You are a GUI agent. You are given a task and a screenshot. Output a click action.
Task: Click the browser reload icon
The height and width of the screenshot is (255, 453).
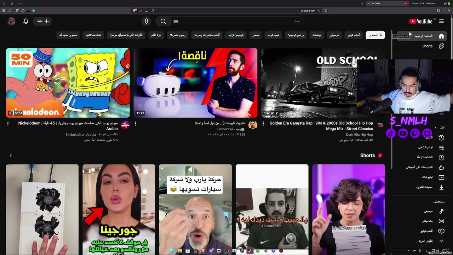(x=438, y=11)
